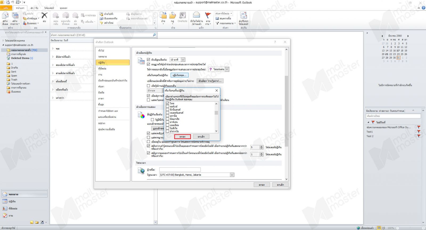Switch to the ส่ง / รับ ribbon tab

(x=34, y=8)
